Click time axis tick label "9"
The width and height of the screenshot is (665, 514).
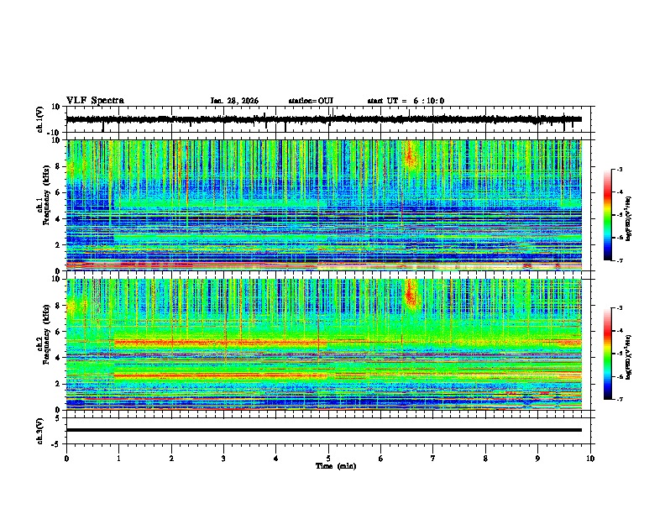tap(537, 459)
